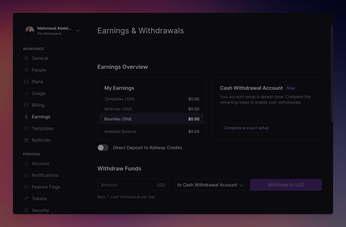The image size is (346, 227).
Task: Click the Mahmoud Abdel... workspace name
Action: coord(54,28)
